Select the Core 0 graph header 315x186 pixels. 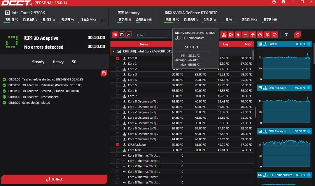[284, 44]
